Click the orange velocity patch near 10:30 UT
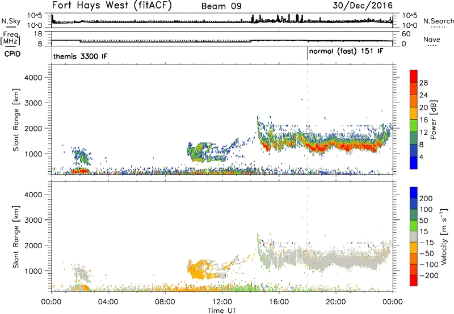The height and width of the screenshot is (314, 454). [200, 270]
